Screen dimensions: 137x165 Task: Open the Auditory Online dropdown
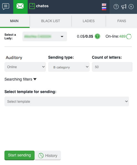[25, 67]
